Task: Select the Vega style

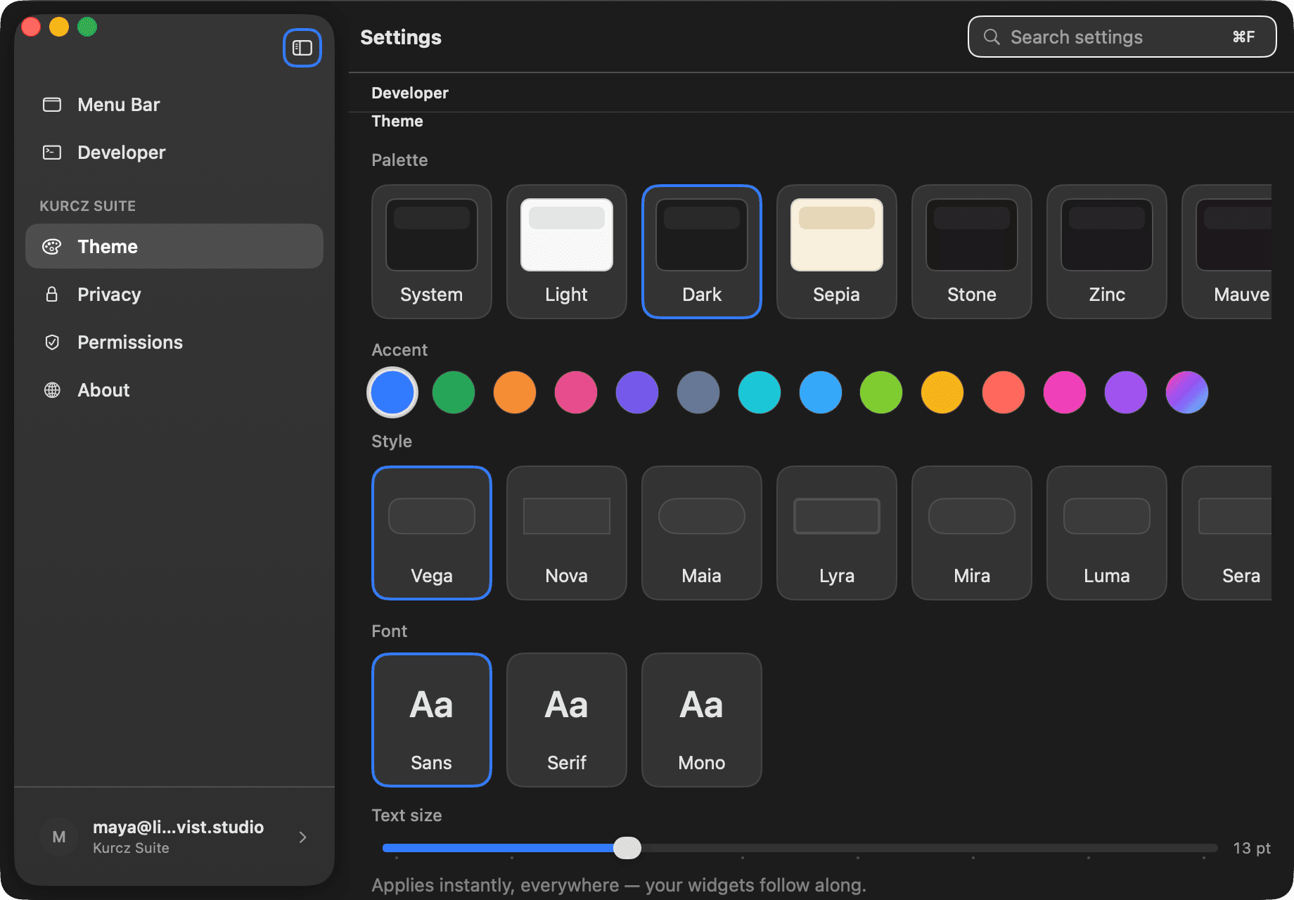Action: point(432,533)
